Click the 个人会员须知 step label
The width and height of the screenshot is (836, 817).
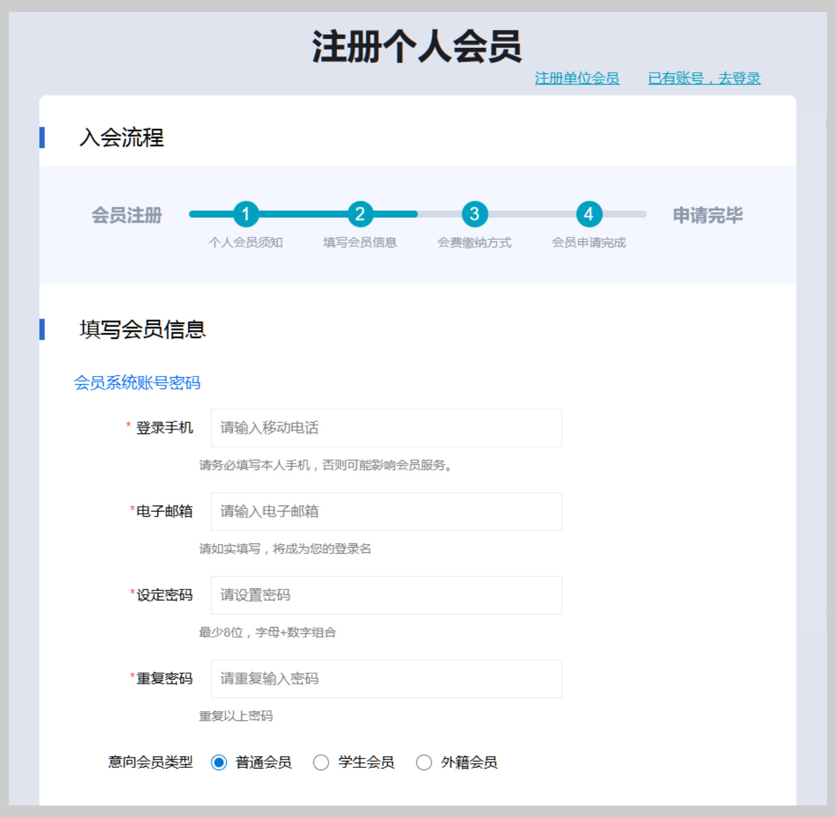point(246,243)
